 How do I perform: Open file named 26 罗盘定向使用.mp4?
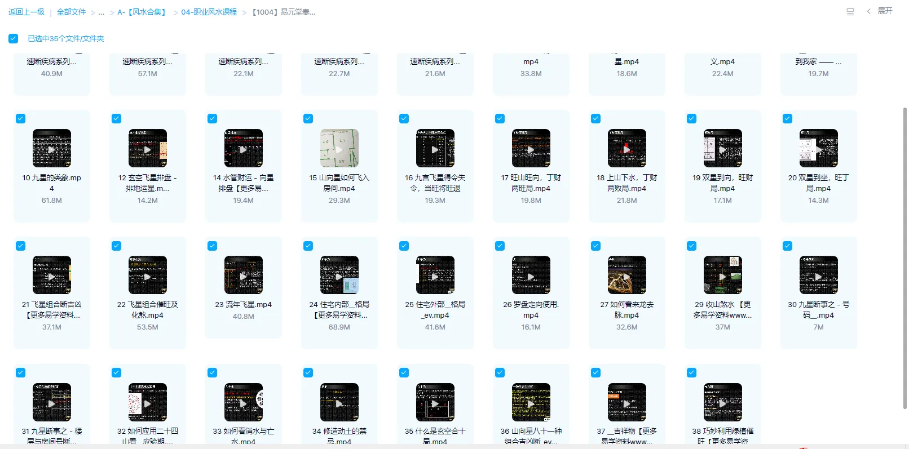[531, 309]
